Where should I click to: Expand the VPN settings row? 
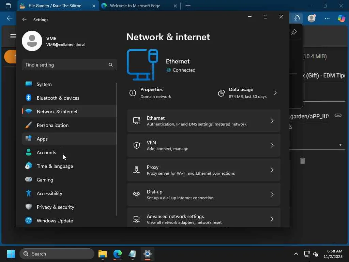[203, 145]
